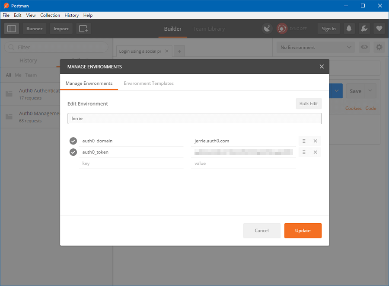The height and width of the screenshot is (286, 389).
Task: Add a new request tab
Action: coord(179,51)
